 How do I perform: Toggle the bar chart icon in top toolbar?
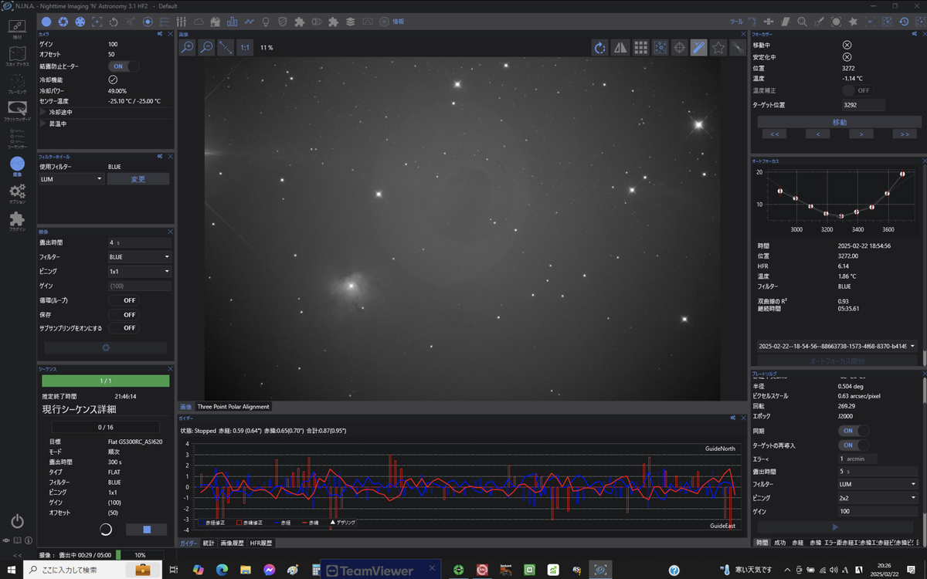(x=232, y=22)
